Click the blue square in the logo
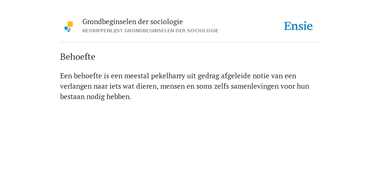The image size is (380, 190). [66, 28]
